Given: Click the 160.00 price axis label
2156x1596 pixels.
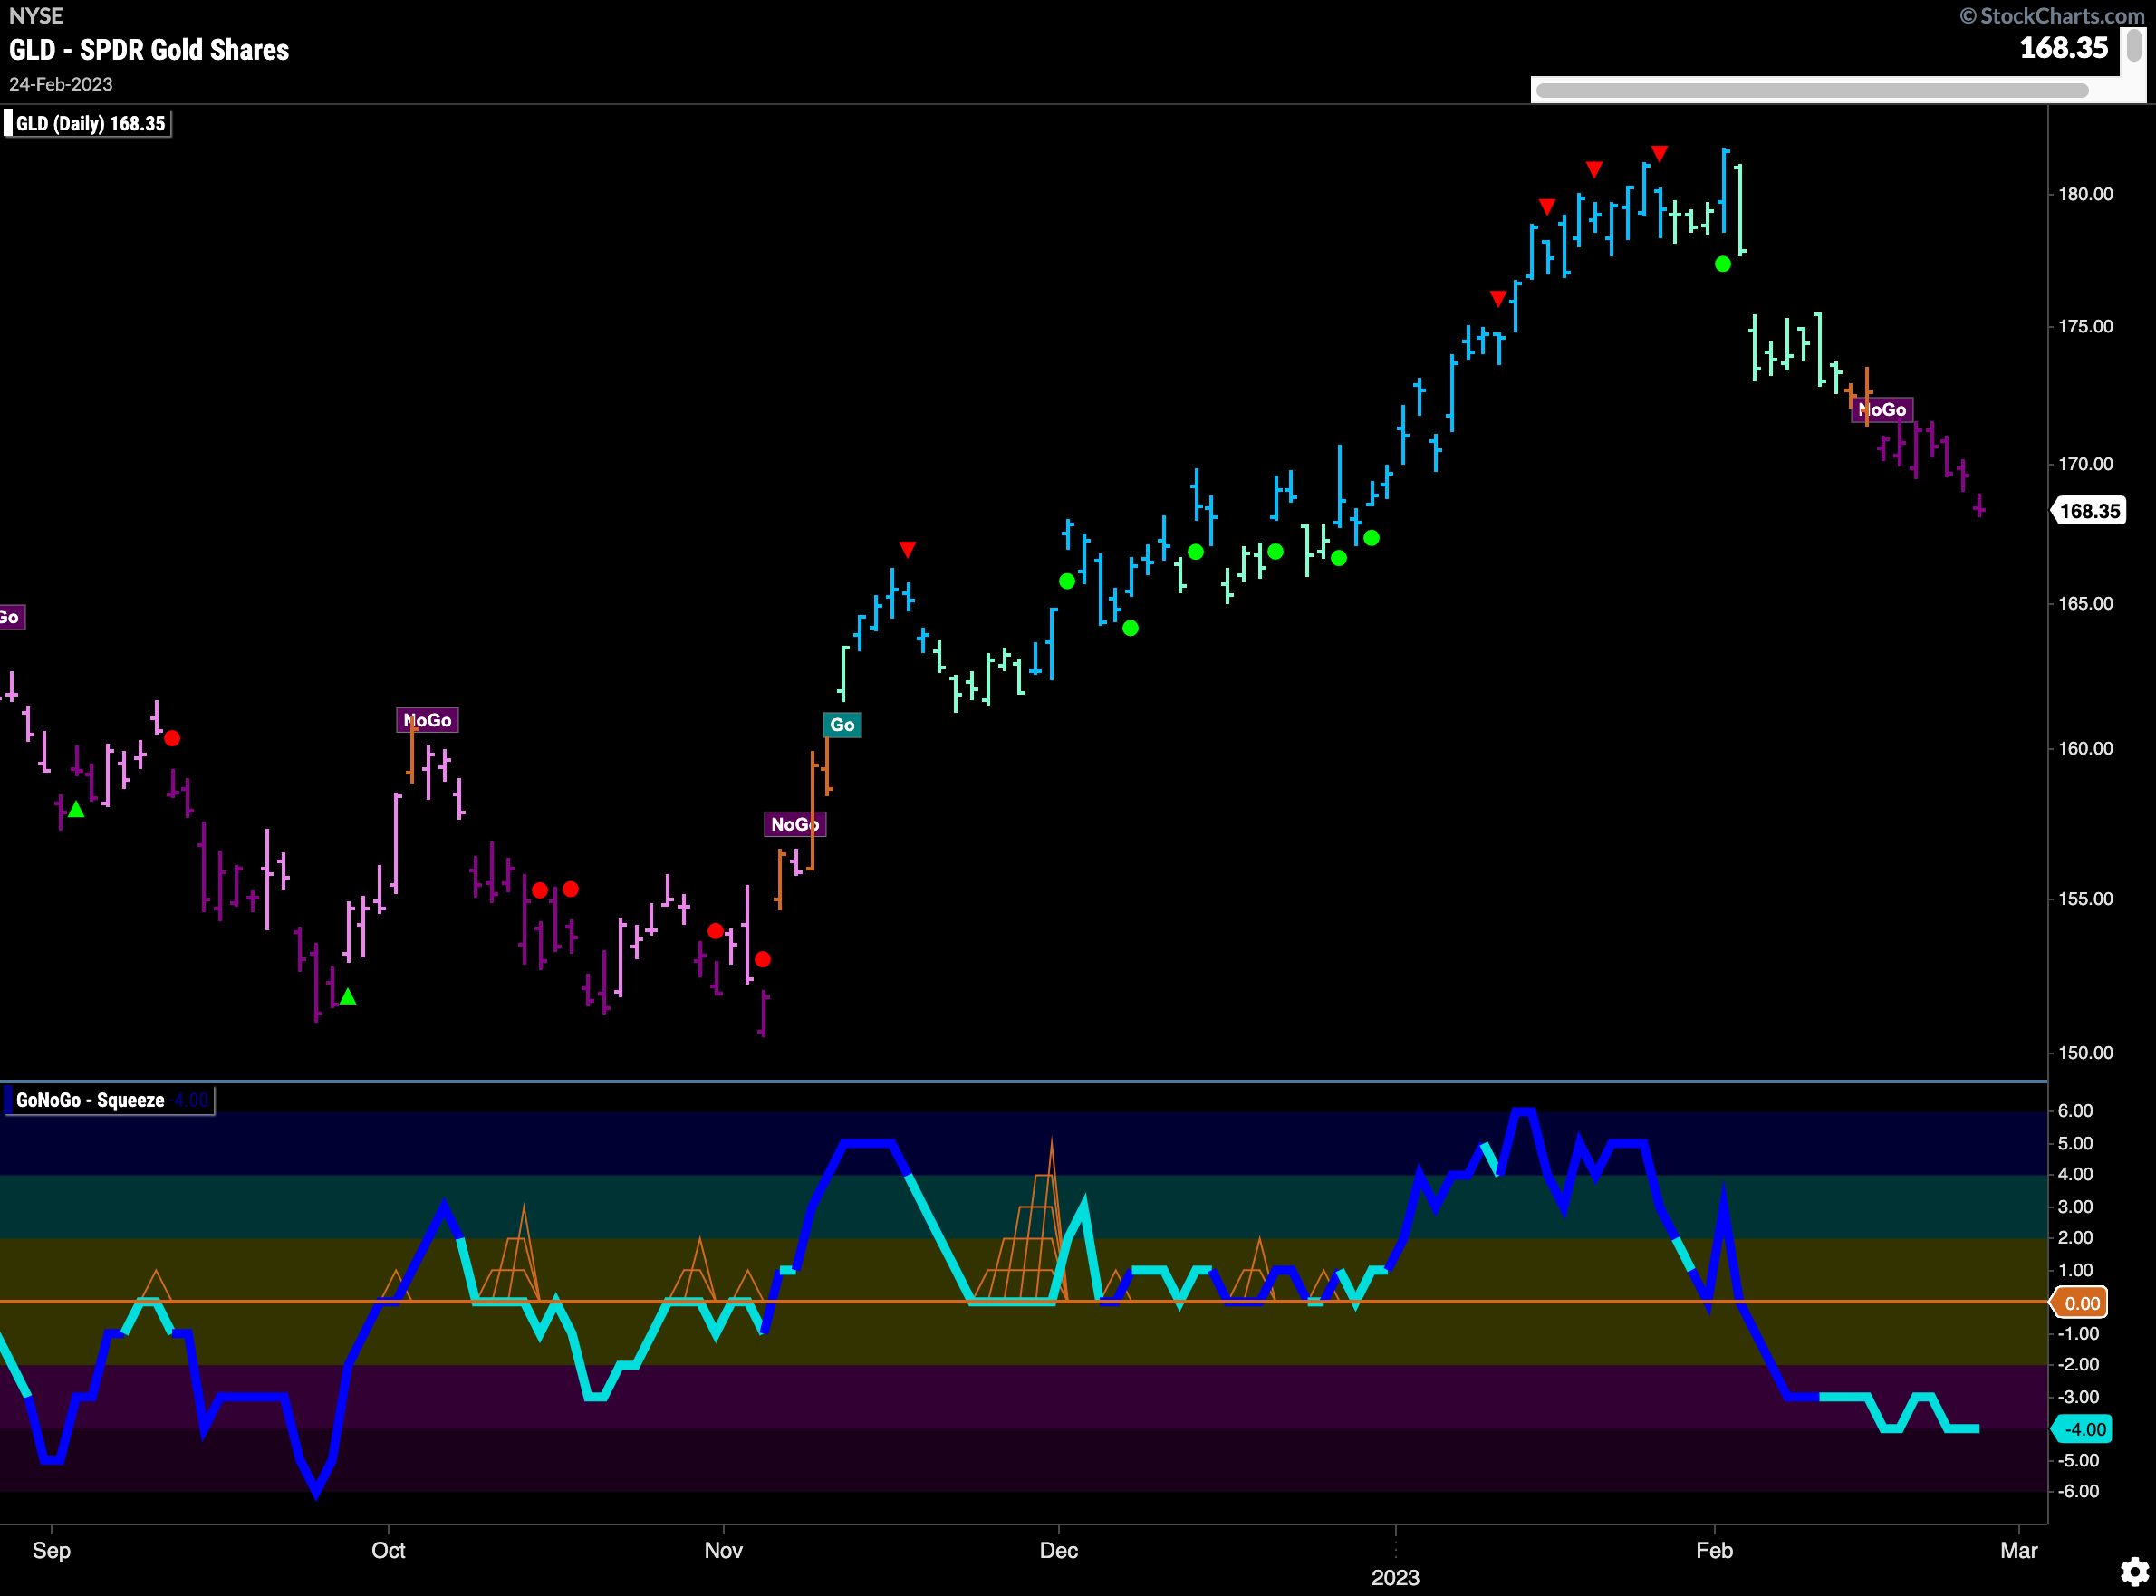Looking at the screenshot, I should click(x=2085, y=749).
